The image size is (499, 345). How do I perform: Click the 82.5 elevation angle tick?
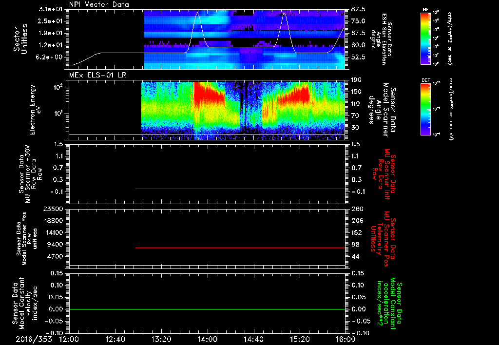(358, 9)
